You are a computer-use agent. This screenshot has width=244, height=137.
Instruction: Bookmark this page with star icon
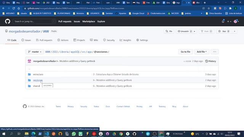point(209,8)
